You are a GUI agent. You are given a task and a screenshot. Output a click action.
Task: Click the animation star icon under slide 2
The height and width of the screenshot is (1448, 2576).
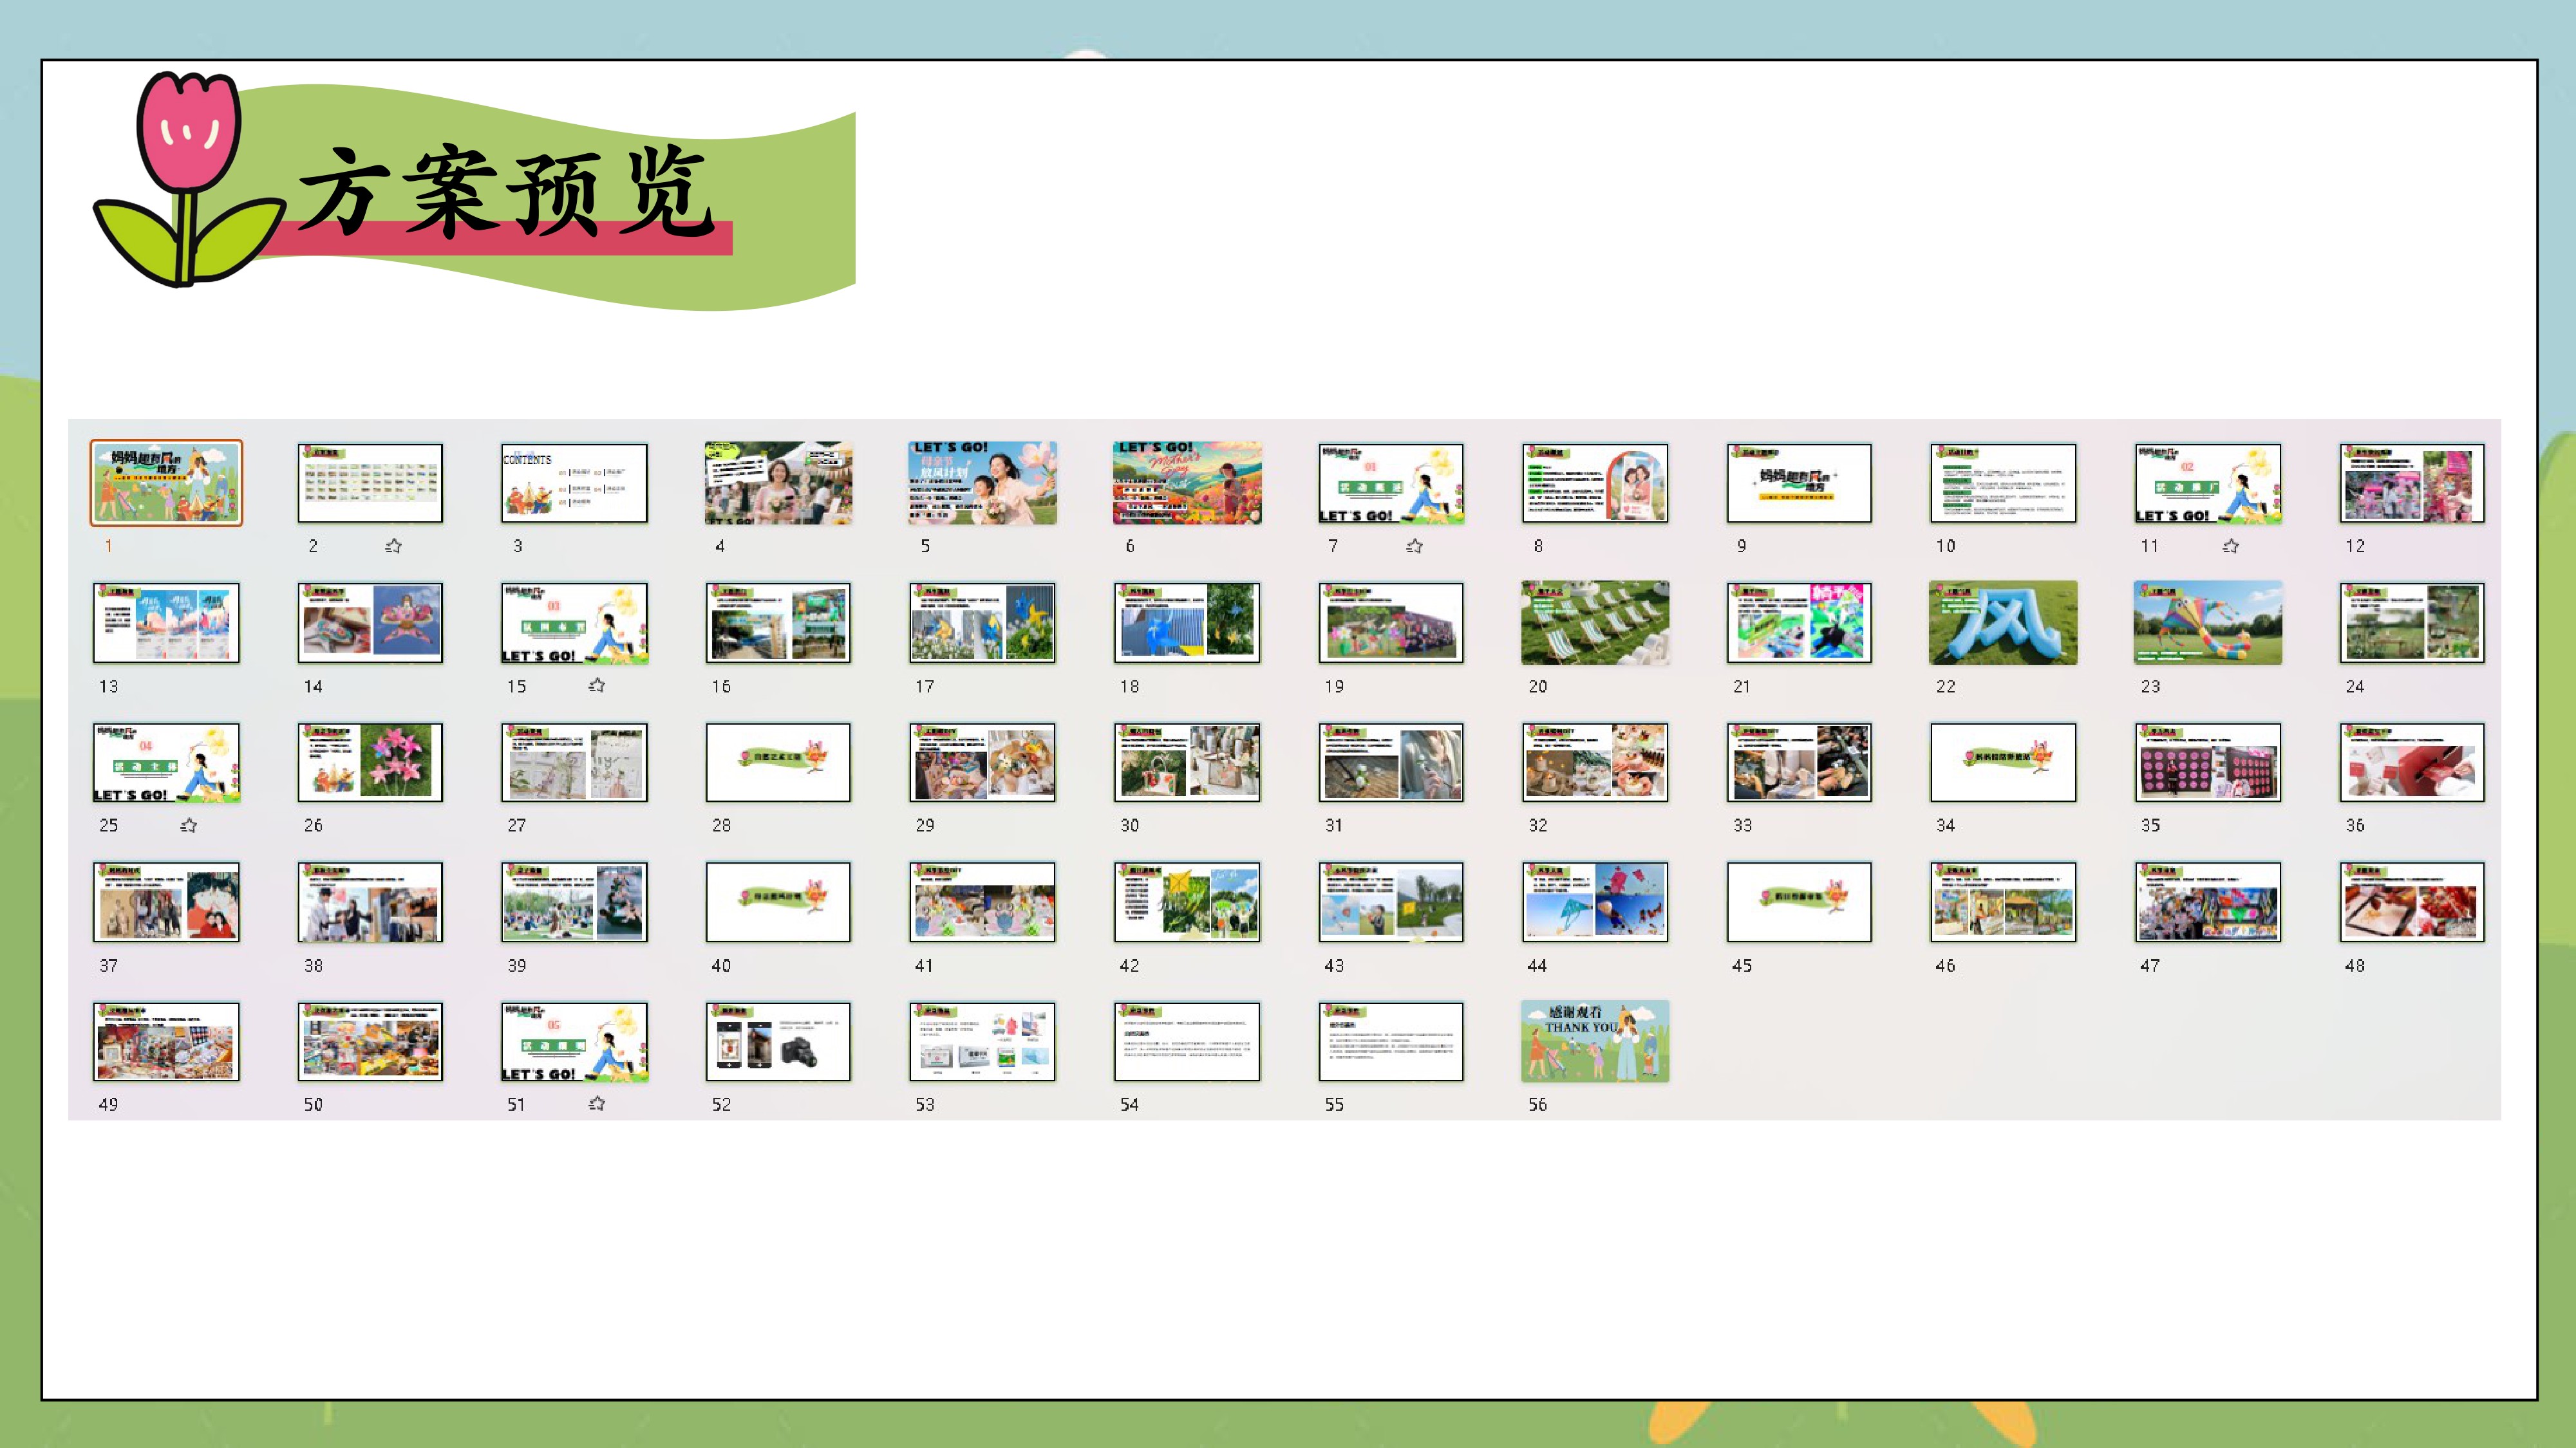[x=393, y=546]
